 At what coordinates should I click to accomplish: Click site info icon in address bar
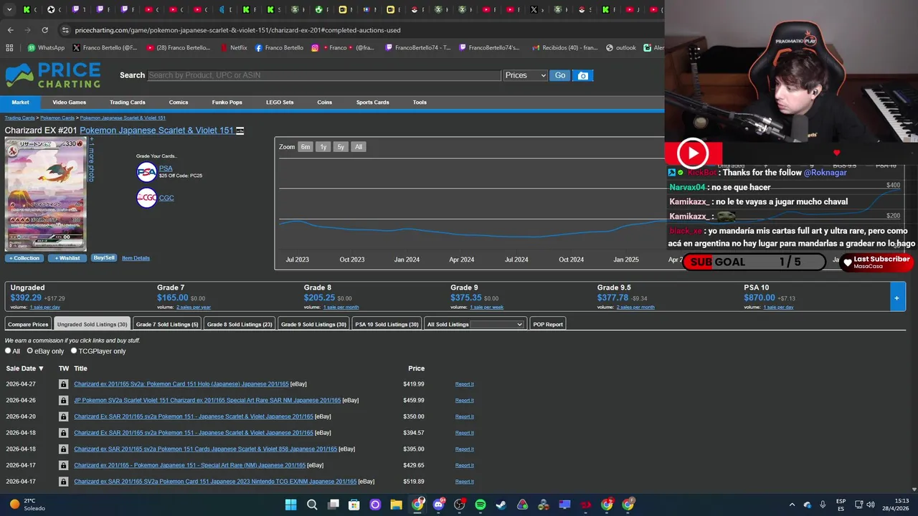click(65, 30)
